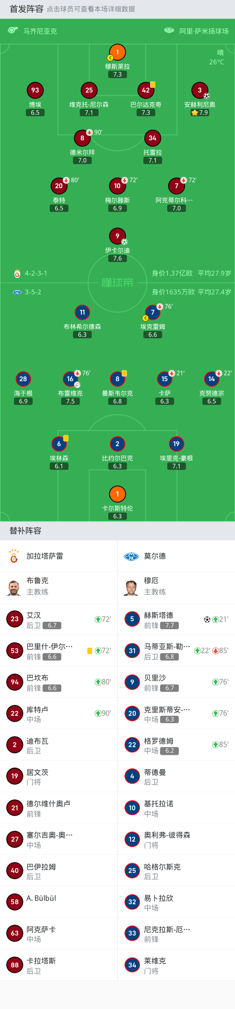Tap Breivik's number 16 jersey badge
The height and width of the screenshot is (1009, 235).
(70, 379)
